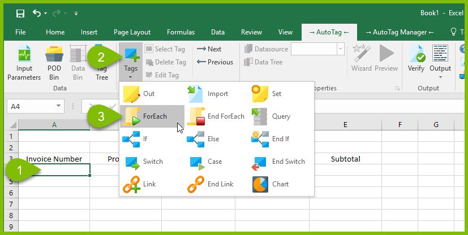
Task: Insert an End ForEach tag
Action: [x=216, y=116]
